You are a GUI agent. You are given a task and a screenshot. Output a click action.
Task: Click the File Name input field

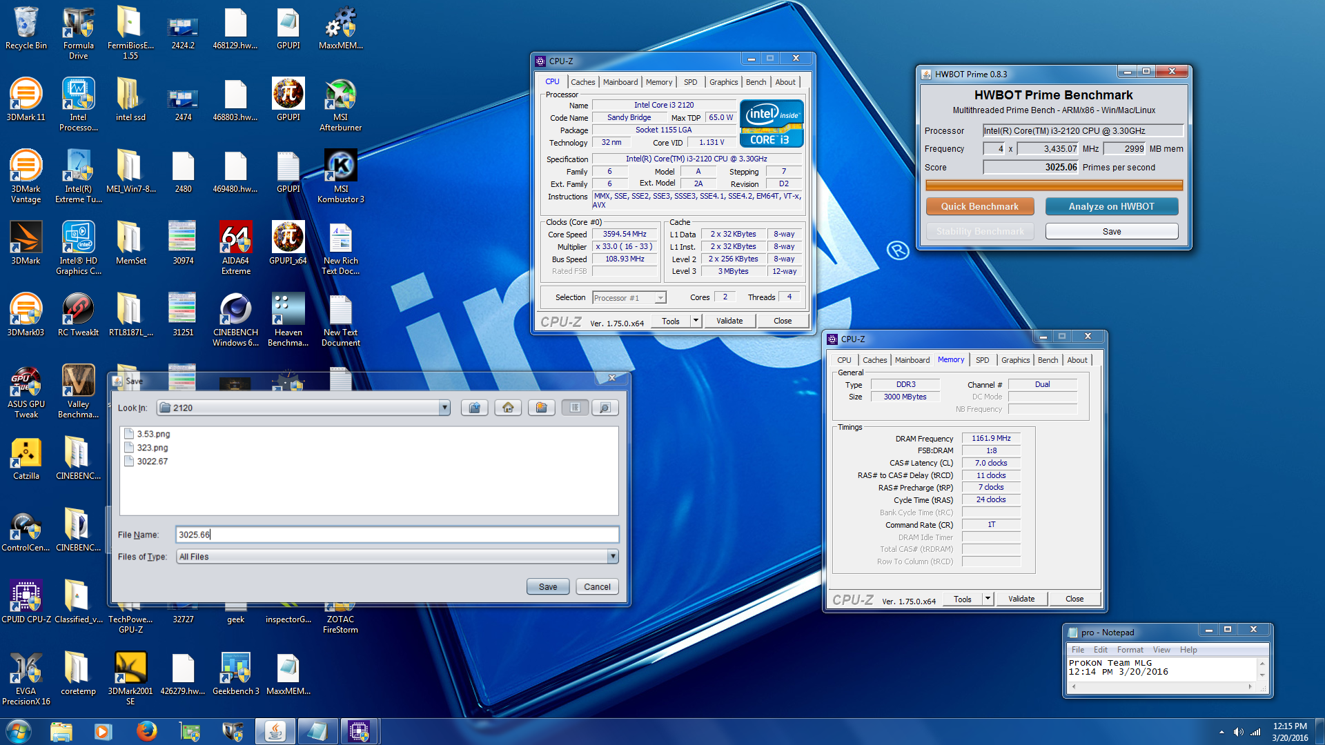[397, 535]
